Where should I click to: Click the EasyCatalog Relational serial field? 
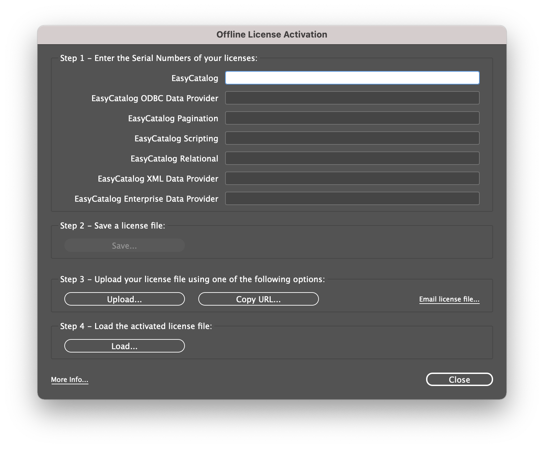point(352,158)
